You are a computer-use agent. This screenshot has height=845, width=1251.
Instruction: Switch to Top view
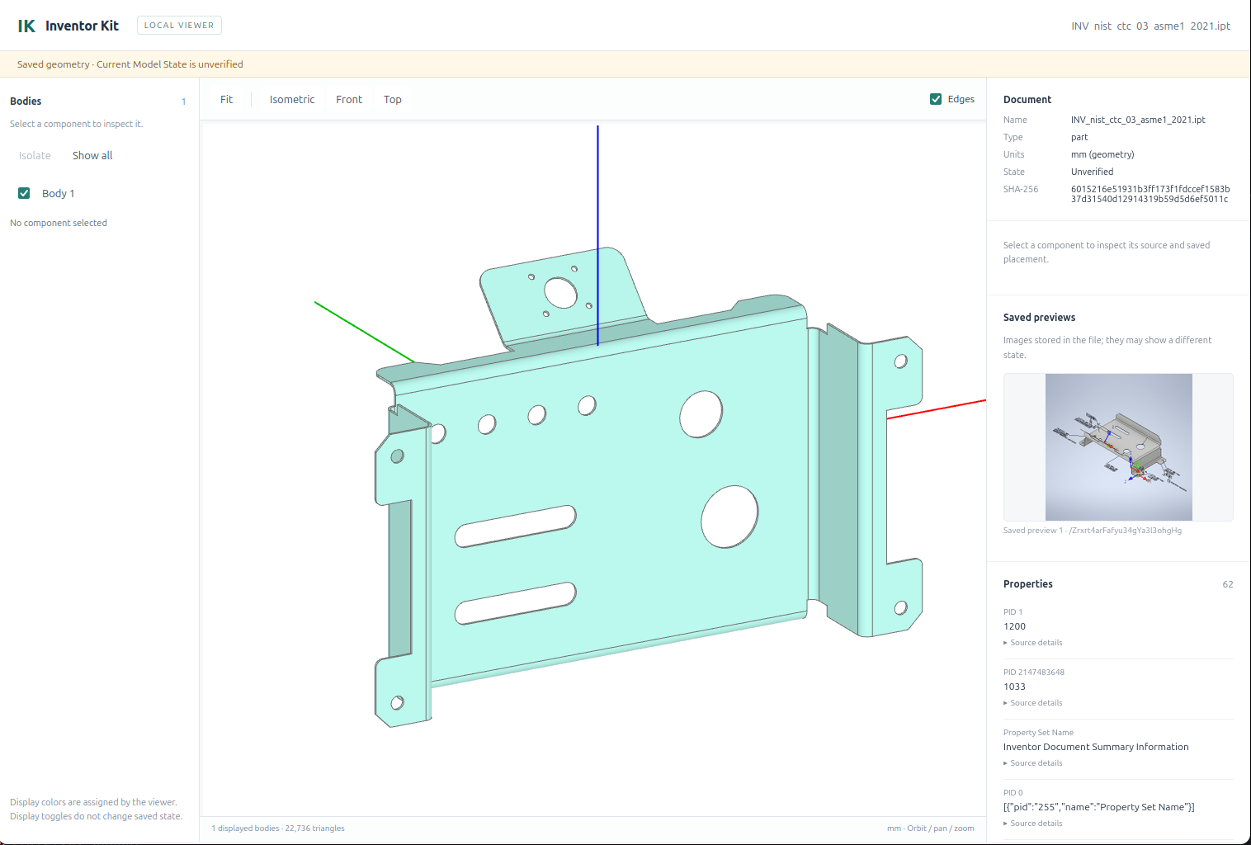[393, 99]
